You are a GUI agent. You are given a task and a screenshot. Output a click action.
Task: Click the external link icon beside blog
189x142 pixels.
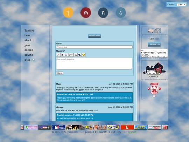click(33, 60)
